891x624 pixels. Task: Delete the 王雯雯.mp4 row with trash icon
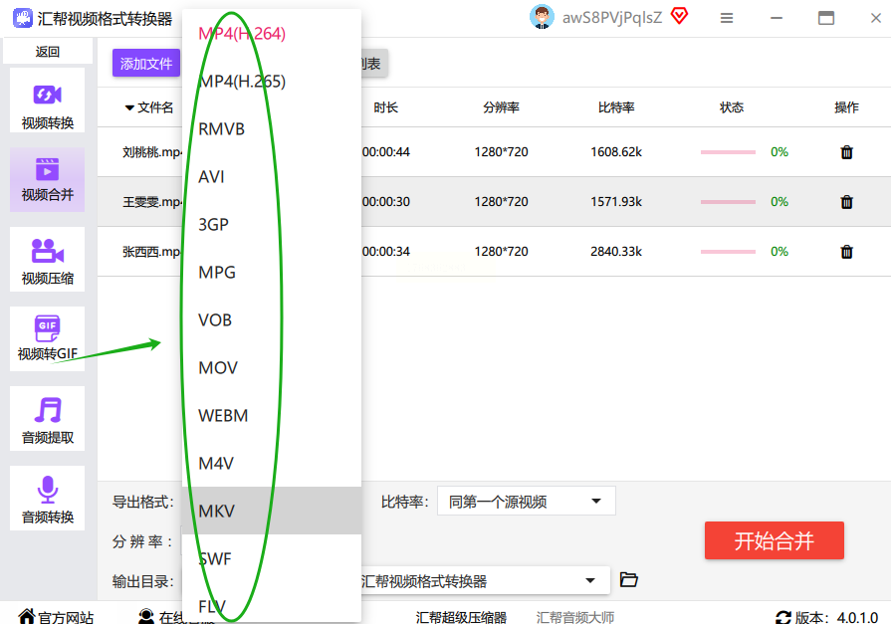[x=846, y=202]
